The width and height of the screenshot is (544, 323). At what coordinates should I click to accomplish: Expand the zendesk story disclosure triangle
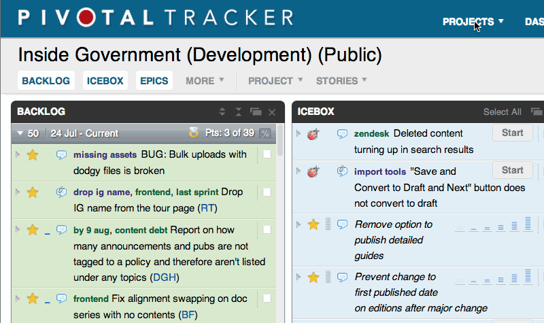[298, 133]
